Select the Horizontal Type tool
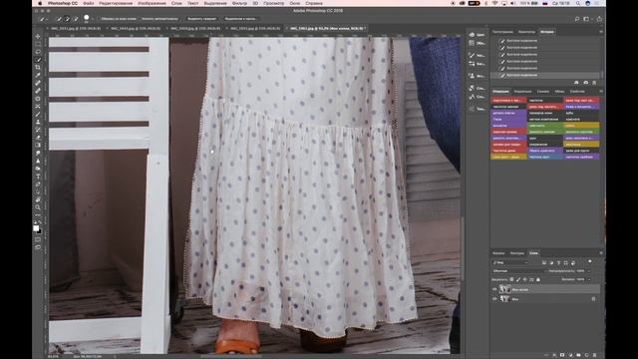The width and height of the screenshot is (638, 359). [x=38, y=177]
